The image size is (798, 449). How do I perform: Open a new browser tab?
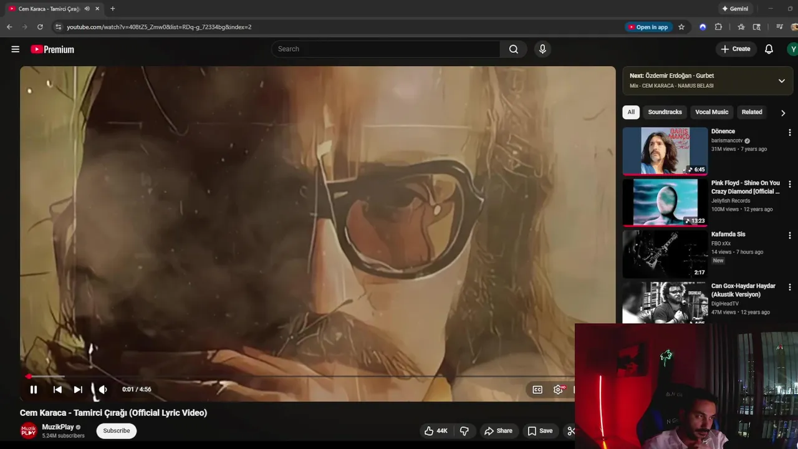(112, 9)
